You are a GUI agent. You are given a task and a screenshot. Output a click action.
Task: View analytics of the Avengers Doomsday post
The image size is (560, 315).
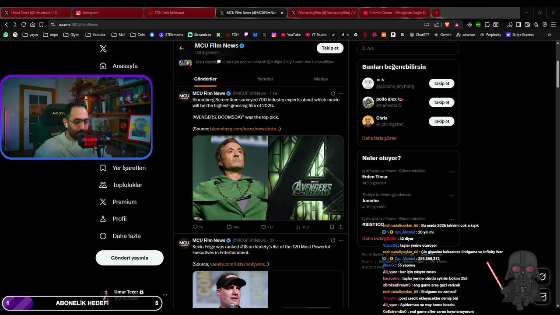[302, 227]
